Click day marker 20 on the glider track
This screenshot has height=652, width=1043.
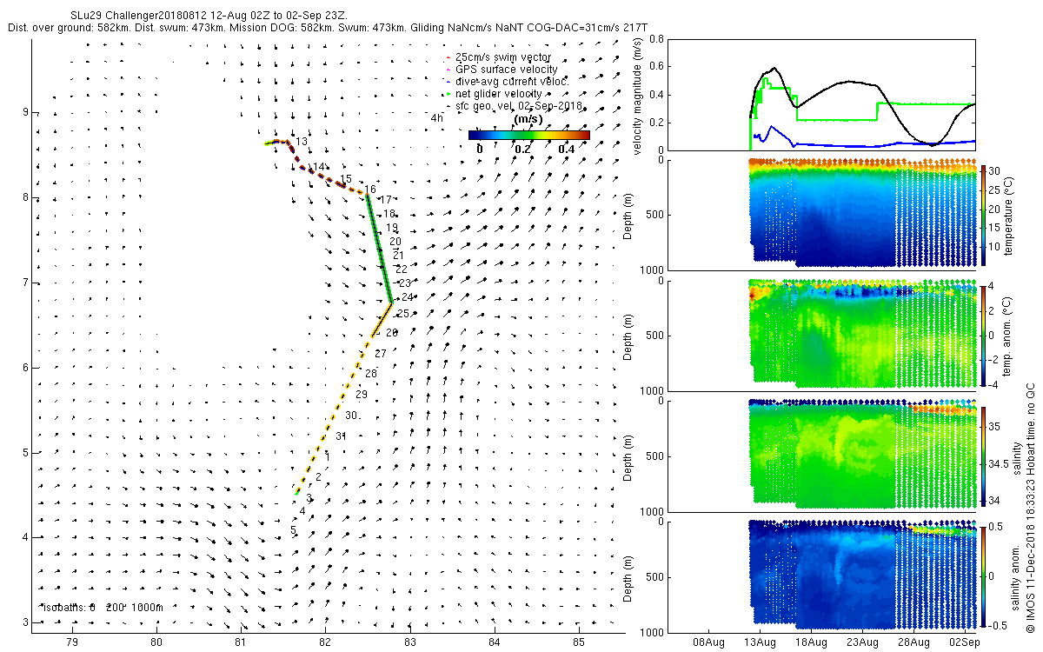(x=395, y=242)
